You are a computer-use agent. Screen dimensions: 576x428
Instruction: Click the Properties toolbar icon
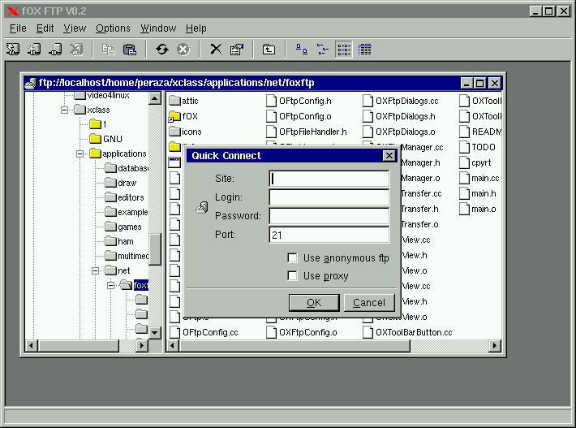point(237,50)
